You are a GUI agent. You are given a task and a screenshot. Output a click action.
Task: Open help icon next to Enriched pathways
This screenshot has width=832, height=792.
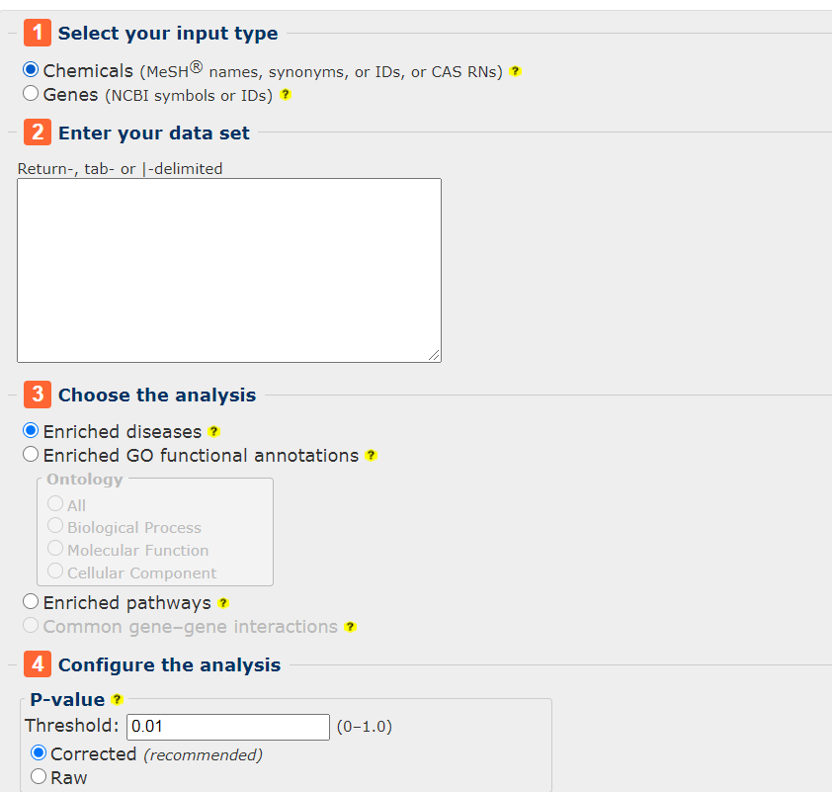pos(223,603)
